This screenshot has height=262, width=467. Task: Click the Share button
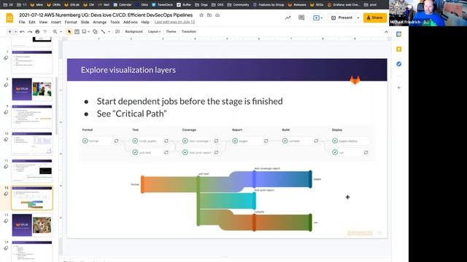(x=374, y=17)
